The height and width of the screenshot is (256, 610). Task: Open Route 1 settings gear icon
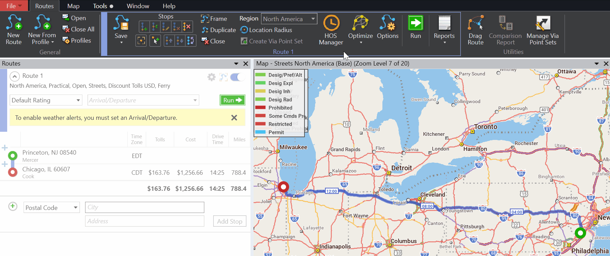coord(212,77)
